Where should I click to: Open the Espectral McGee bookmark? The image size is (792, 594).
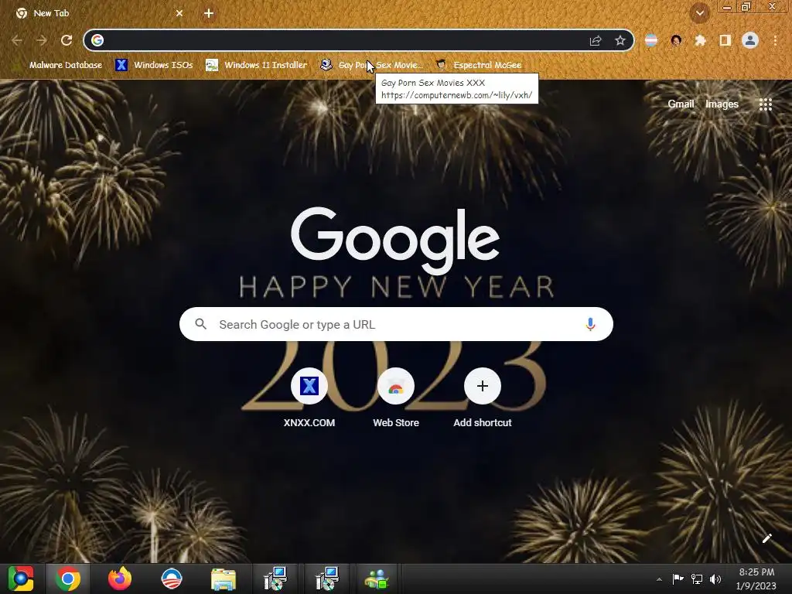479,65
